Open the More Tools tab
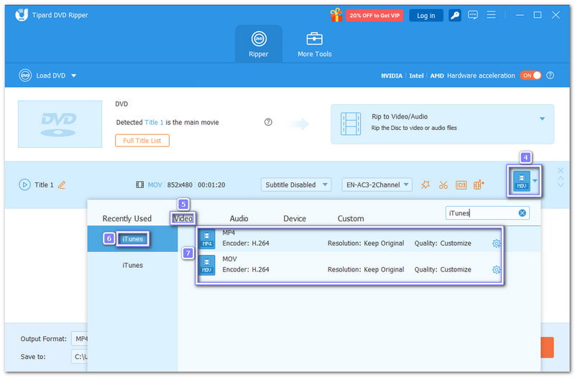This screenshot has width=575, height=377. [314, 44]
